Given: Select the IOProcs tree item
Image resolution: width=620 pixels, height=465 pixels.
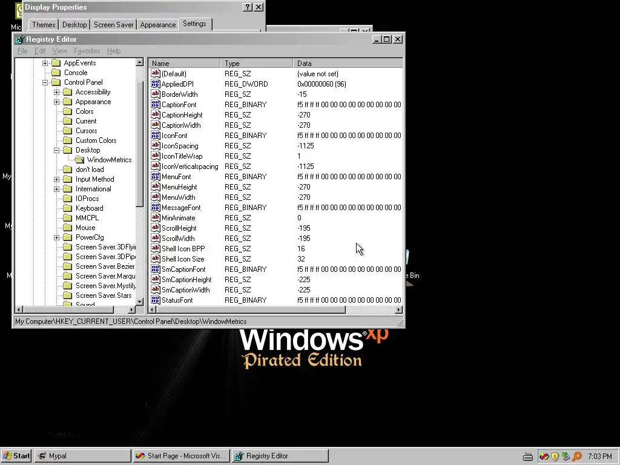Looking at the screenshot, I should click(x=87, y=199).
